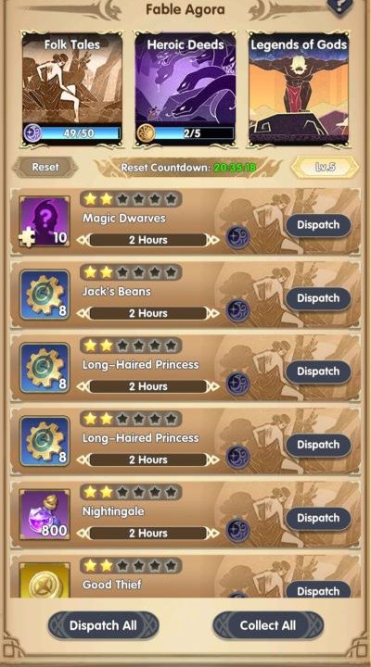Click the Reset button

[x=45, y=167]
